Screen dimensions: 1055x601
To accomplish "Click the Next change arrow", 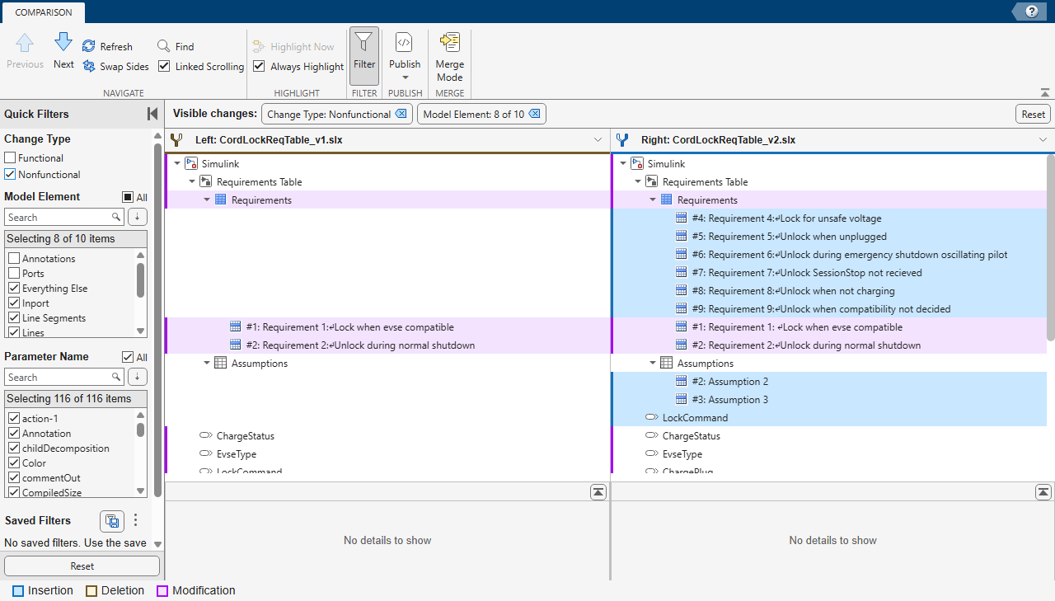I will point(63,51).
